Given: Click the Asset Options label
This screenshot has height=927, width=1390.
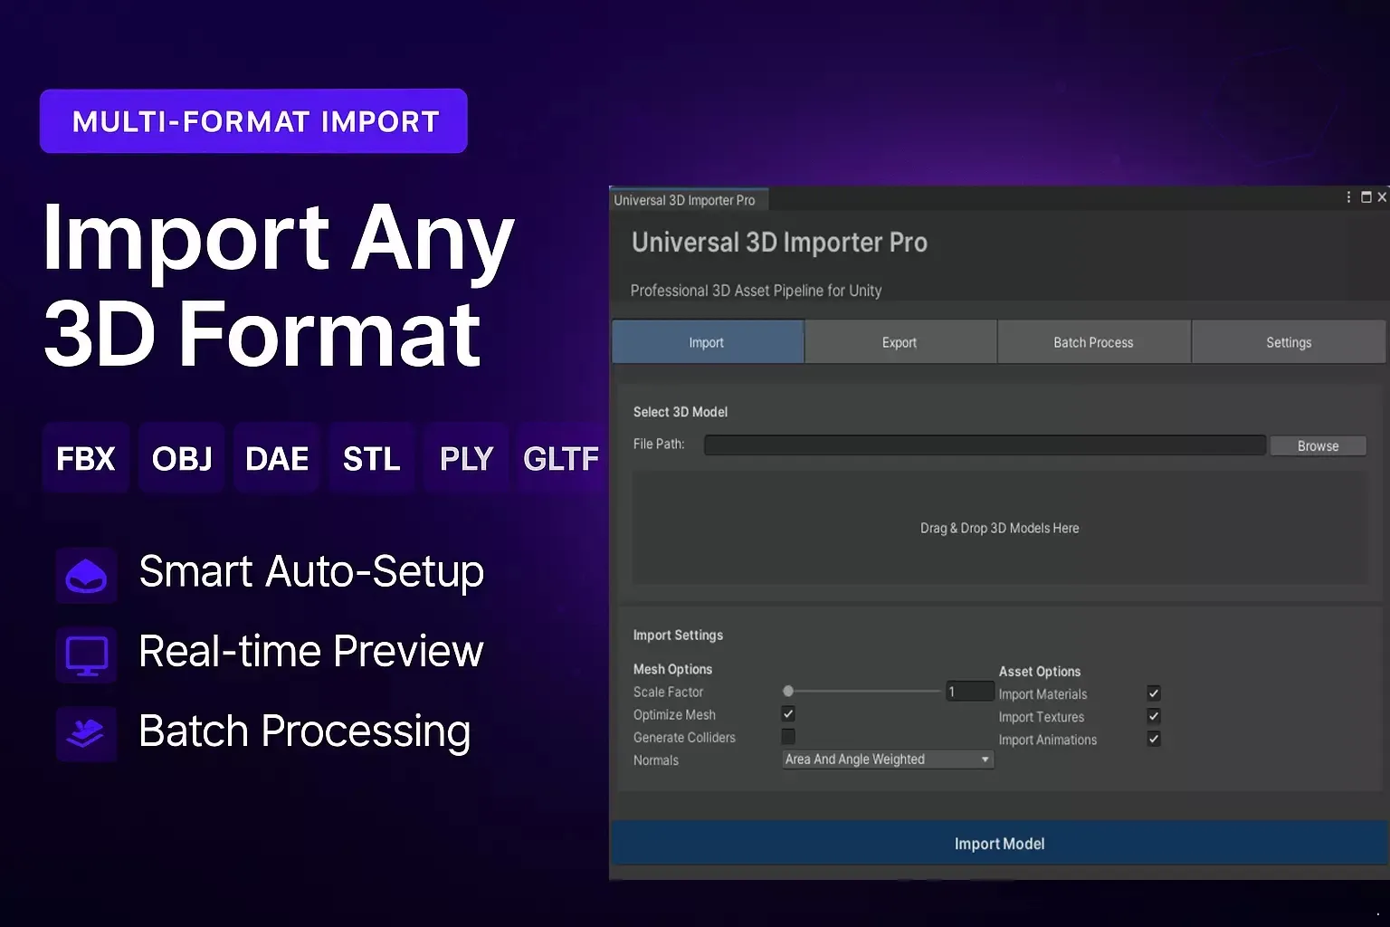Looking at the screenshot, I should point(1040,672).
